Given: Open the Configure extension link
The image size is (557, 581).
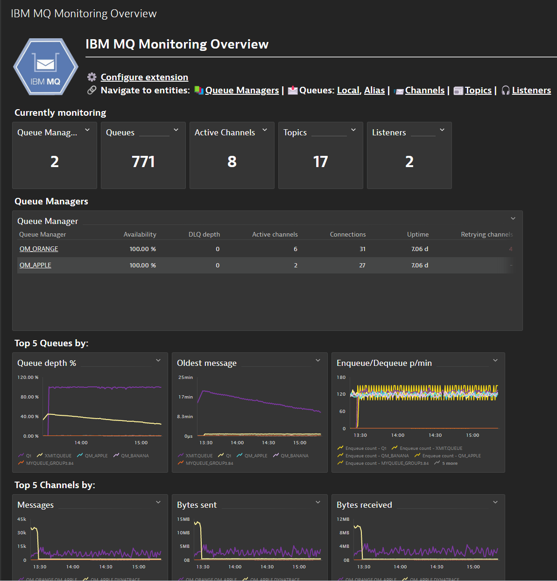Looking at the screenshot, I should [144, 77].
